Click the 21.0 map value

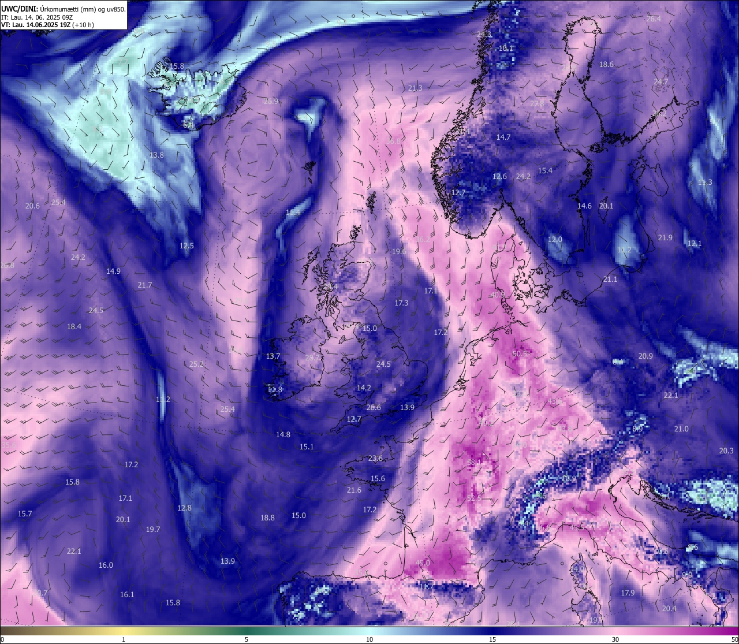click(681, 429)
